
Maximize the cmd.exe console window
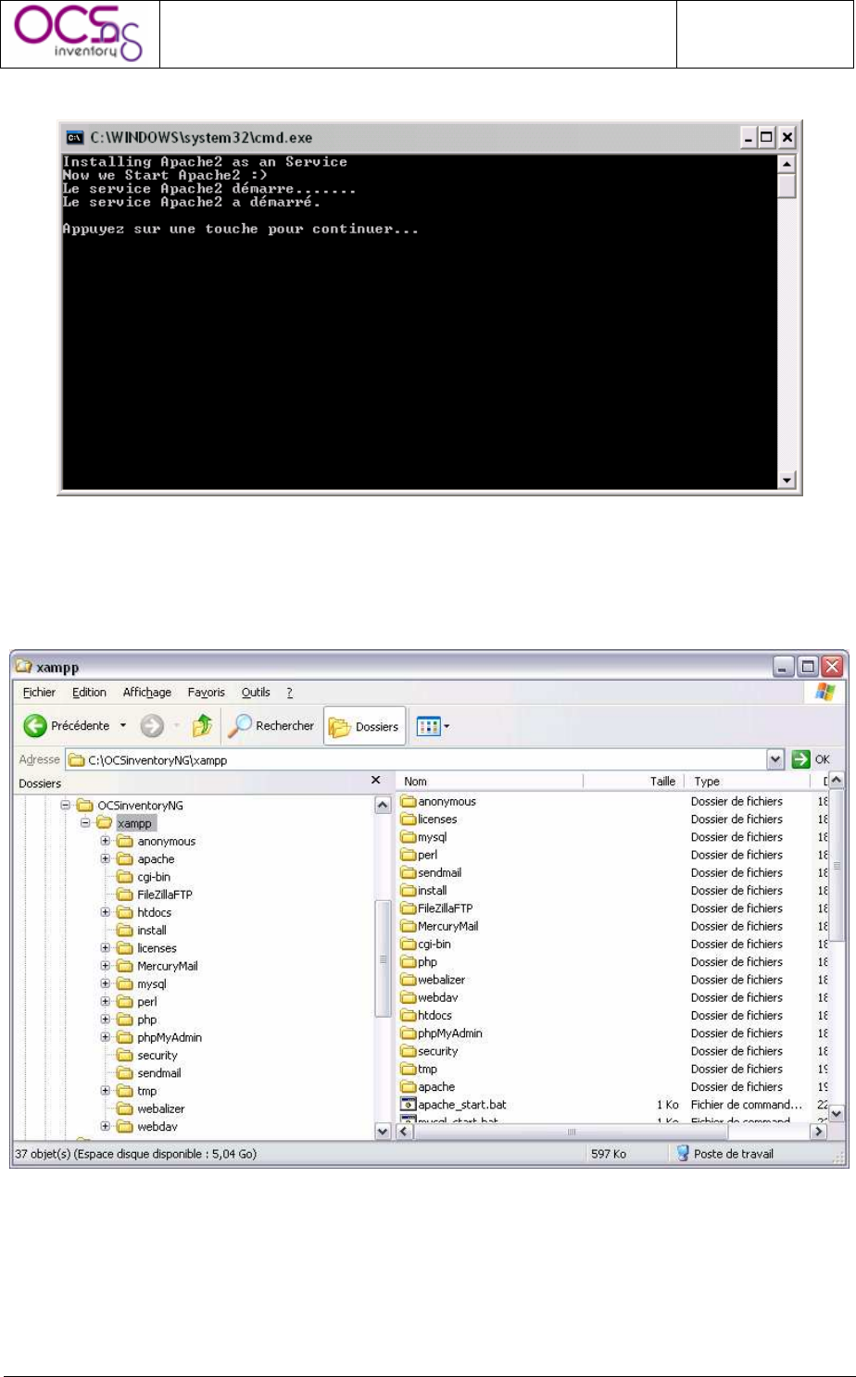click(x=766, y=138)
